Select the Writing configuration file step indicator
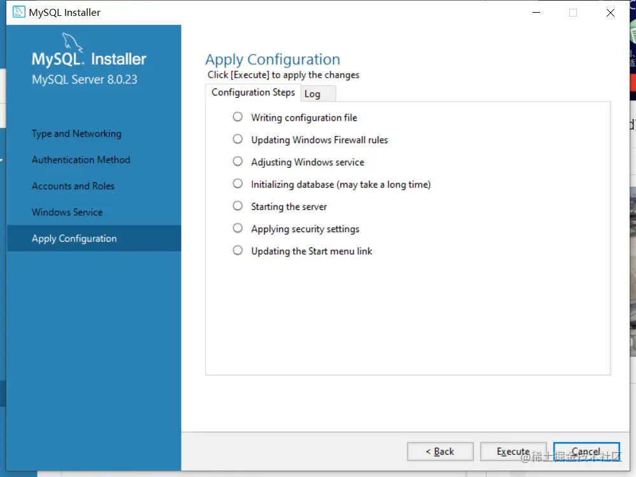Image resolution: width=636 pixels, height=477 pixels. point(238,117)
